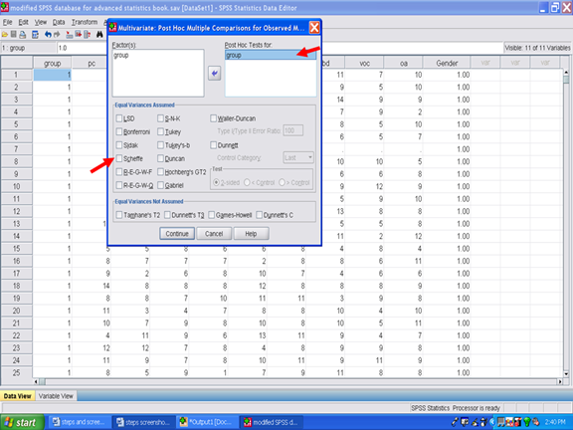Check the Bonferroni checkbox
573x430 pixels.
(119, 131)
